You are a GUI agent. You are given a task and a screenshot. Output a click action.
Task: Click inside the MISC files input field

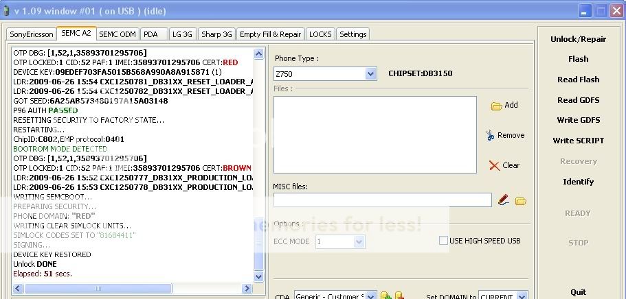click(382, 200)
